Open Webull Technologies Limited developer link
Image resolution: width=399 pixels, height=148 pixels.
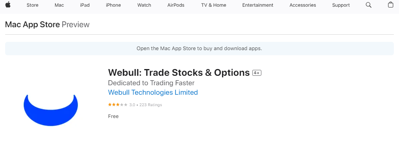[153, 92]
